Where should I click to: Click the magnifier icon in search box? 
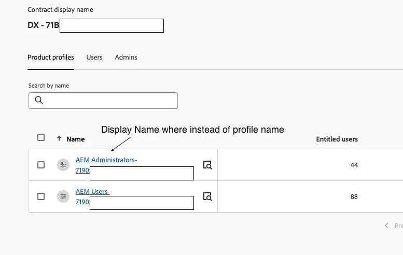click(39, 101)
